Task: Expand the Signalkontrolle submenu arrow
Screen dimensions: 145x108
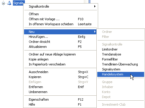Action: point(95,6)
